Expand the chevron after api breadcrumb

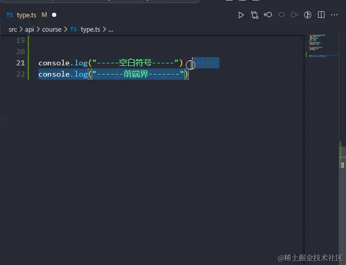coord(38,30)
